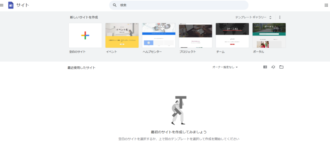Click the search magnifier icon
Image resolution: width=330 pixels, height=152 pixels.
[x=115, y=5]
